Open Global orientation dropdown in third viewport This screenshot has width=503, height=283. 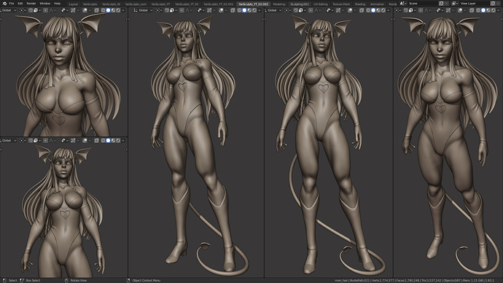tap(273, 10)
